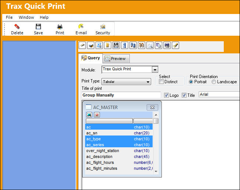The height and width of the screenshot is (190, 240).
Task: Click the magnifying glass preview icon
Action: pos(150,45)
